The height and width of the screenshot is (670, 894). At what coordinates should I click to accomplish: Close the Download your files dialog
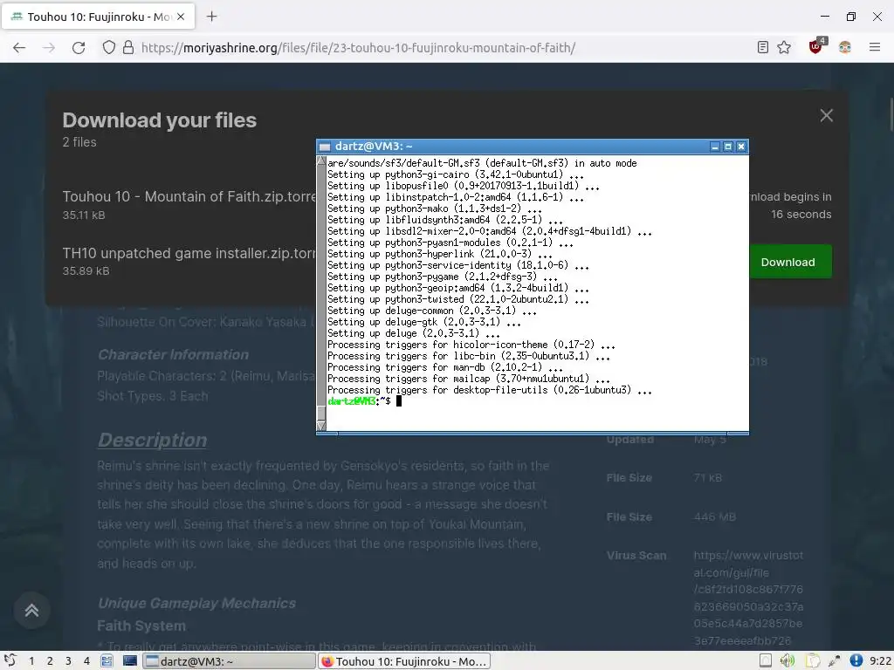coord(826,116)
